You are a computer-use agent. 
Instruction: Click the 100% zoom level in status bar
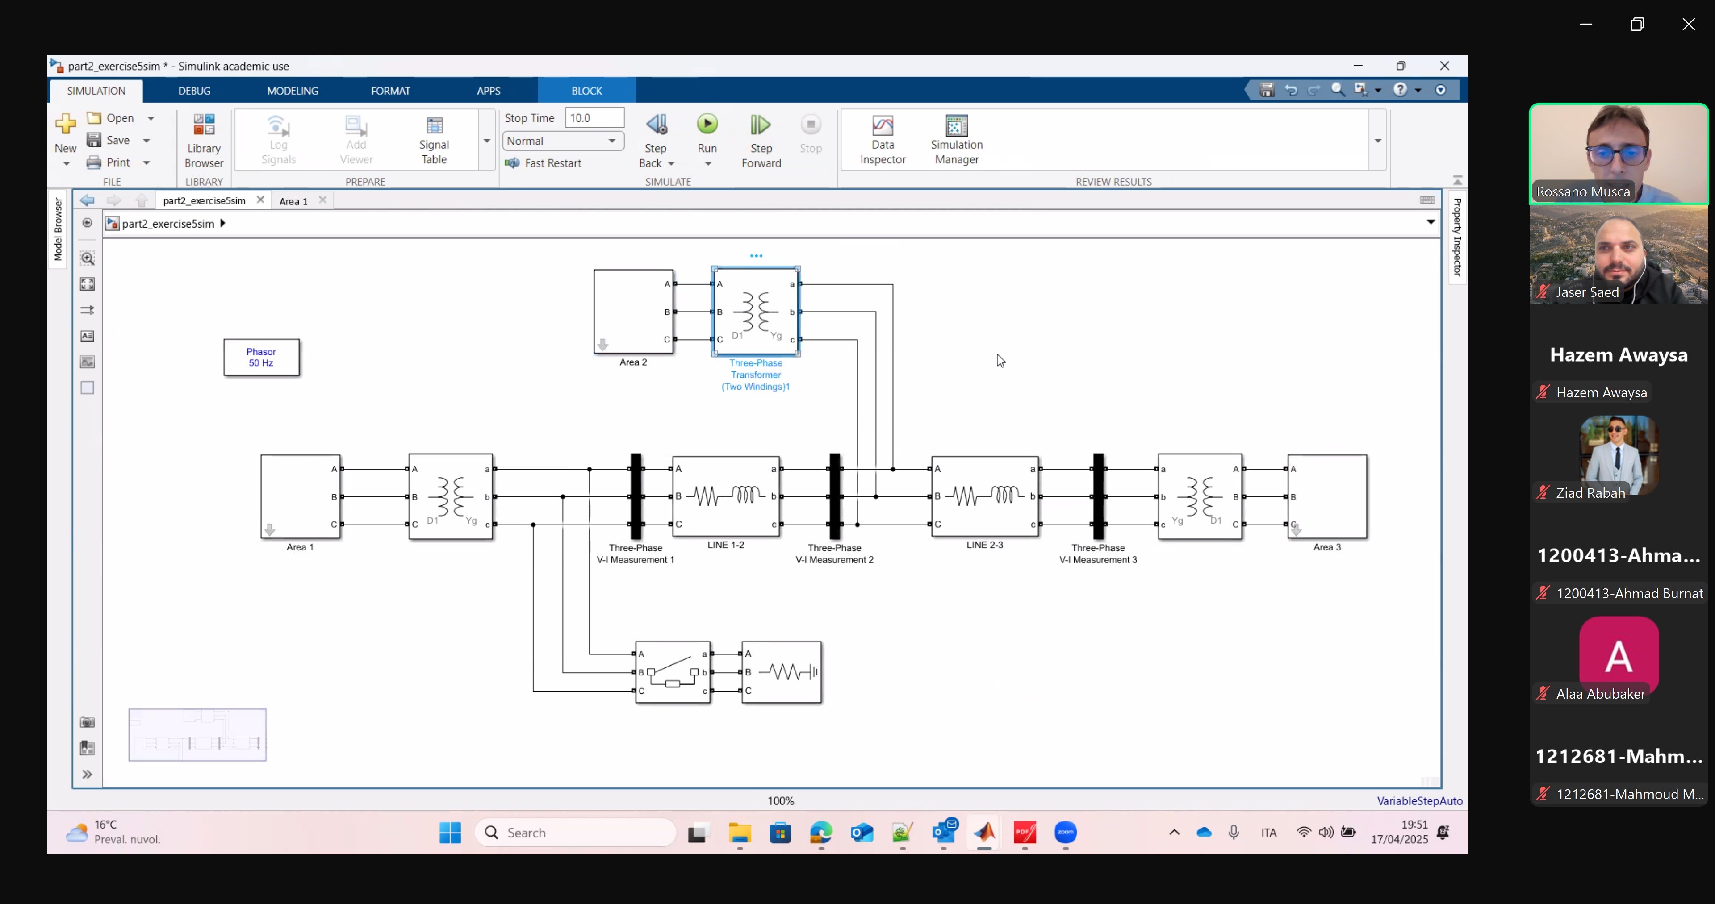[x=781, y=801]
